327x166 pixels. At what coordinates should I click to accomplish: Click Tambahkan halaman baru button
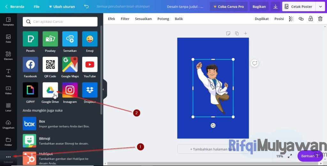213,149
